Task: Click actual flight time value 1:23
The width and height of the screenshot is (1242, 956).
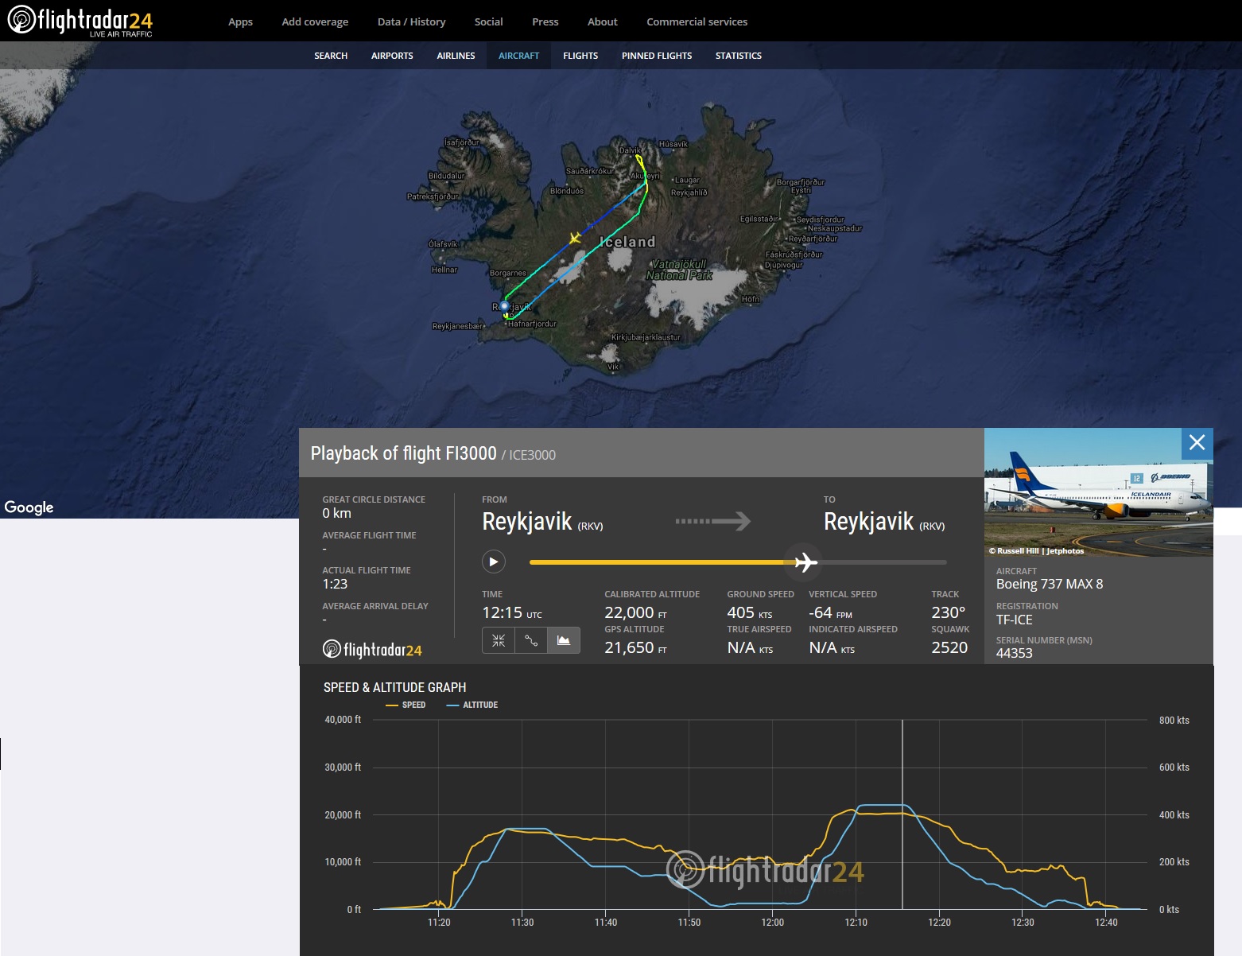Action: [335, 584]
